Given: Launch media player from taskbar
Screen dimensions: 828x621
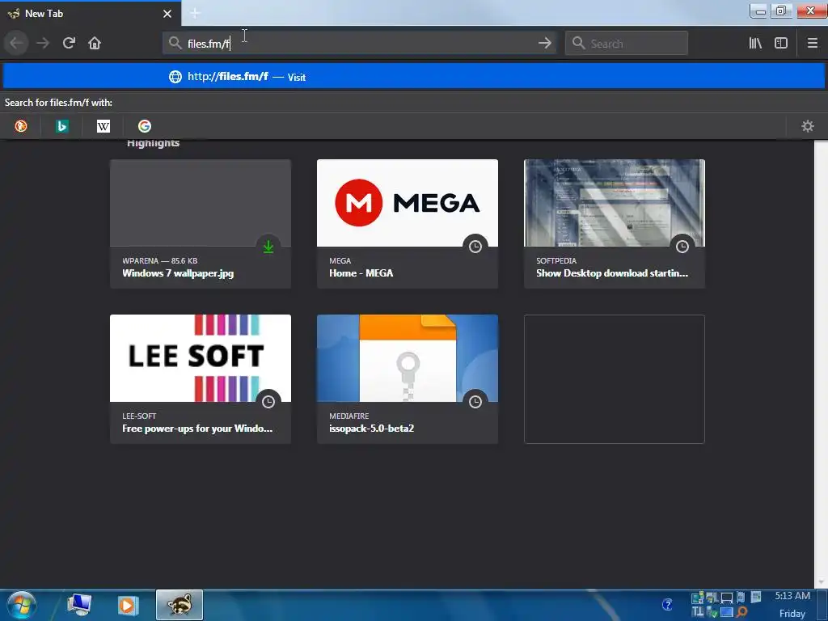Looking at the screenshot, I should 127,605.
